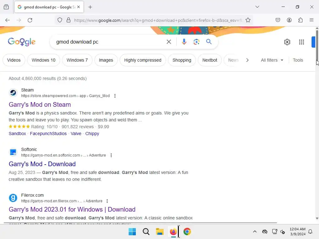
Task: Open the FacepunchStudios sublink
Action: click(x=48, y=134)
